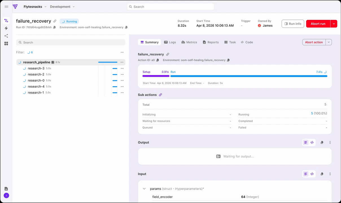Open the documentation sidebar icon
This screenshot has height=203, width=341.
tap(6, 189)
